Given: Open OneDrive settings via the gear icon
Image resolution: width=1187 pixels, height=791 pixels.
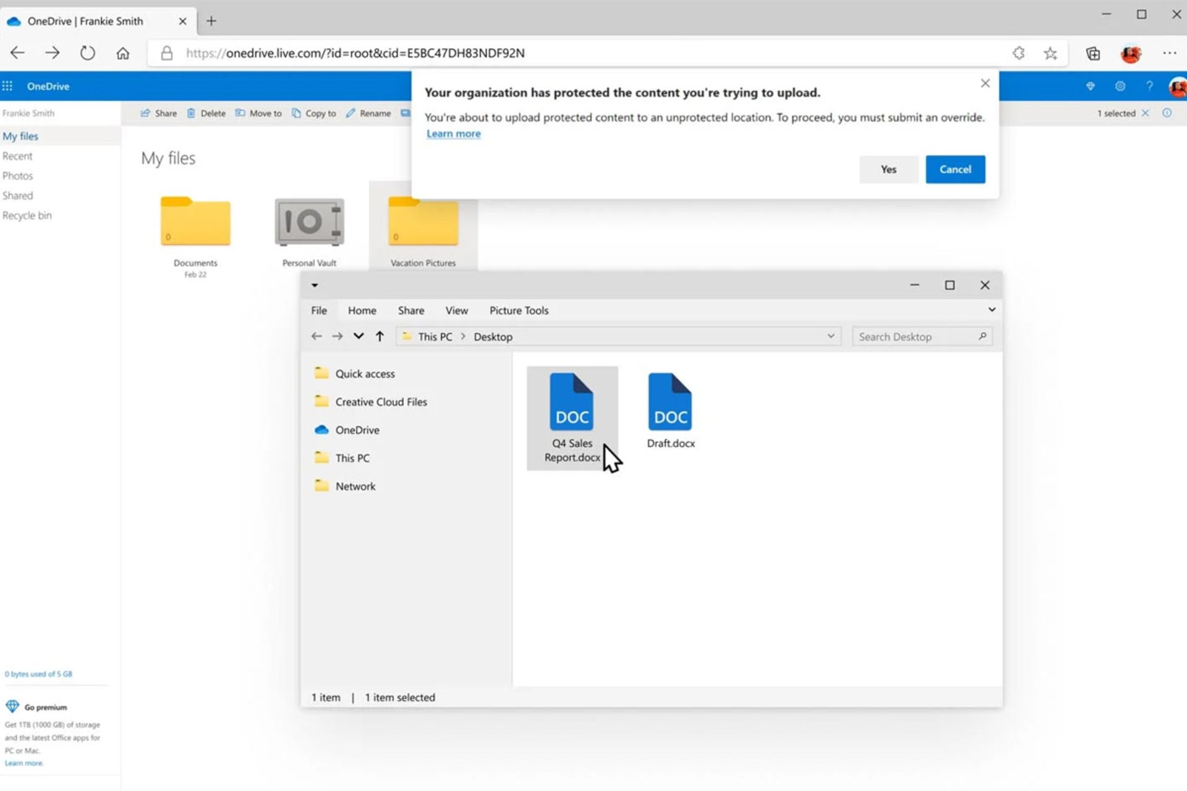Looking at the screenshot, I should (x=1119, y=86).
